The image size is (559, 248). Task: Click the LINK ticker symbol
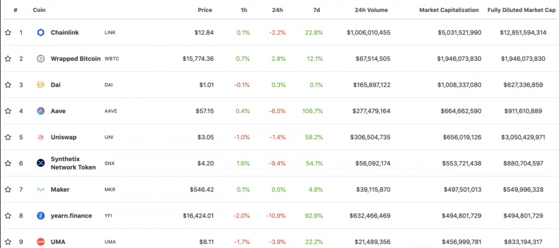point(110,33)
